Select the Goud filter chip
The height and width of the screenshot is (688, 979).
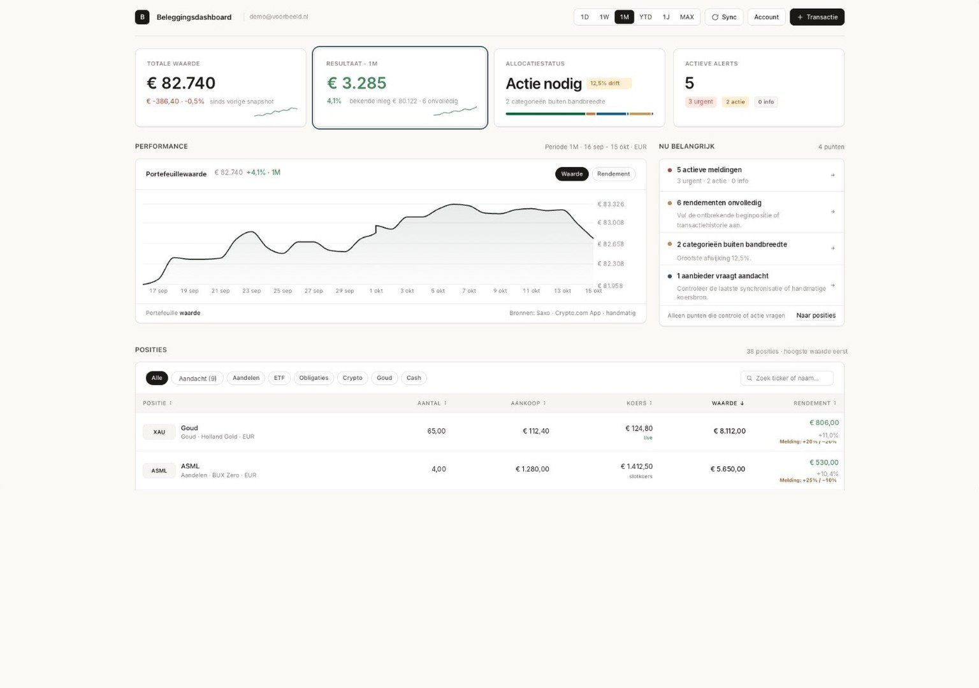coord(384,378)
